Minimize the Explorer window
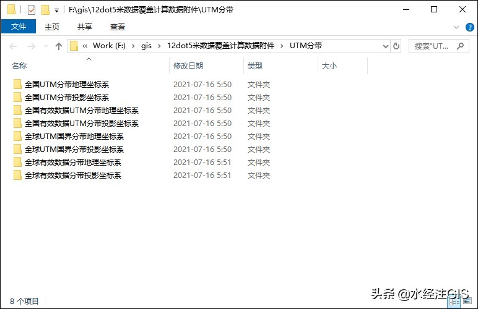 [x=406, y=9]
